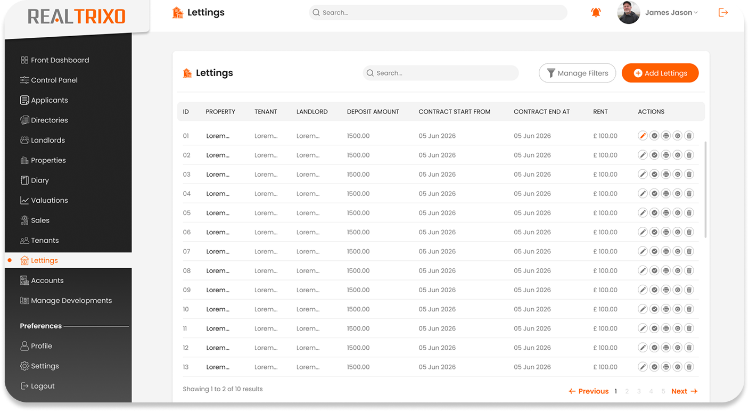Click the checkmark icon in row 01
749x412 pixels.
point(654,136)
